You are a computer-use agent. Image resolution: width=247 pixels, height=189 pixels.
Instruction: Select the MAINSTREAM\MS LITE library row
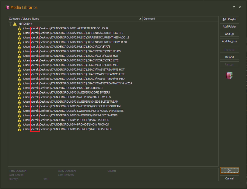pyautogui.click(x=74, y=74)
